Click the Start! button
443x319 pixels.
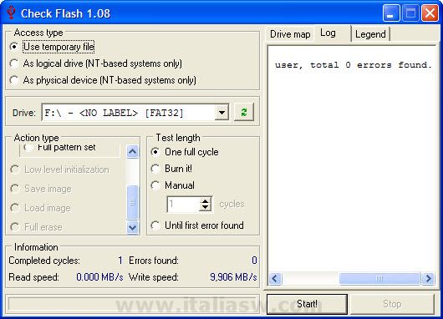[307, 304]
